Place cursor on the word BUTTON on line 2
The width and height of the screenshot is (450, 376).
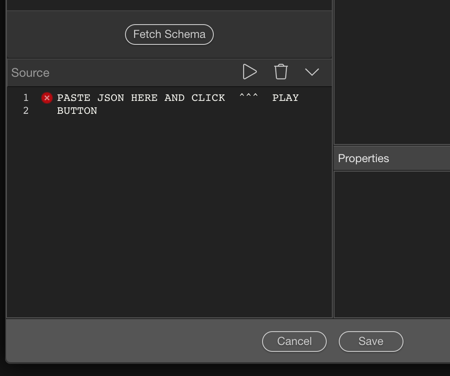point(77,111)
